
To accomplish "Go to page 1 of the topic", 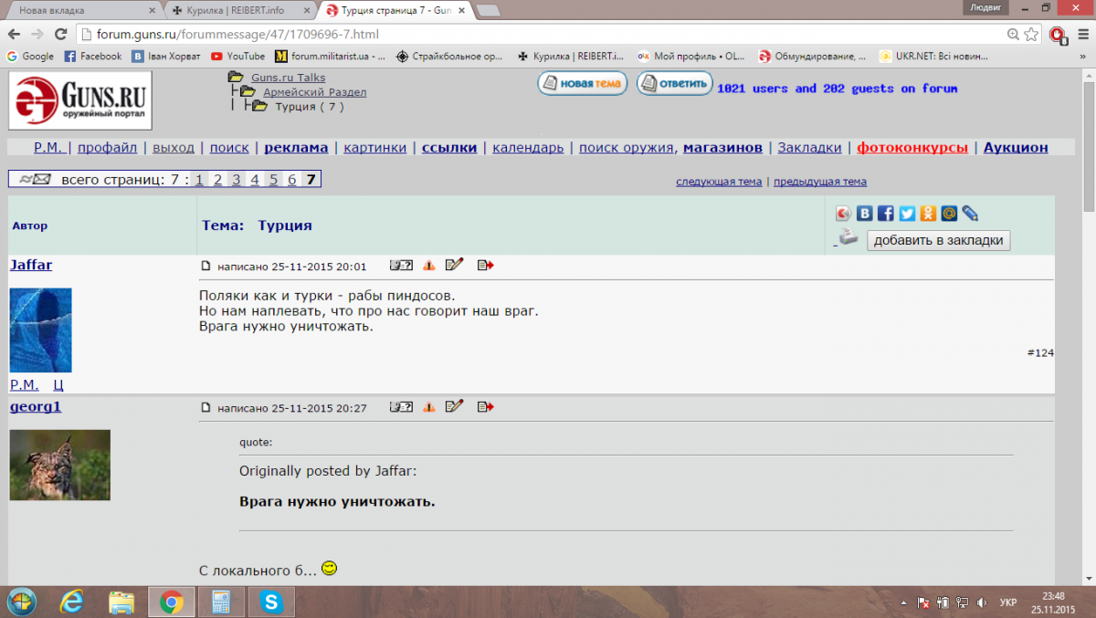I will [x=199, y=180].
